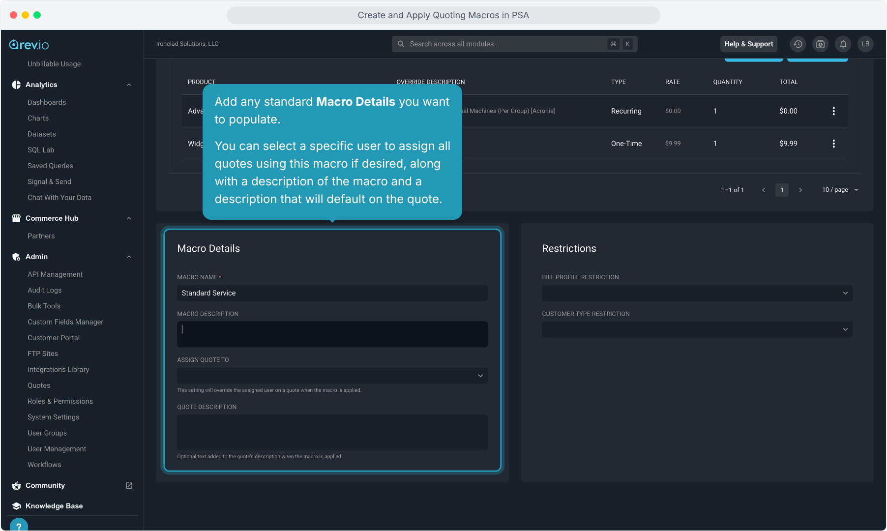Go to the next table page arrow

[x=800, y=190]
